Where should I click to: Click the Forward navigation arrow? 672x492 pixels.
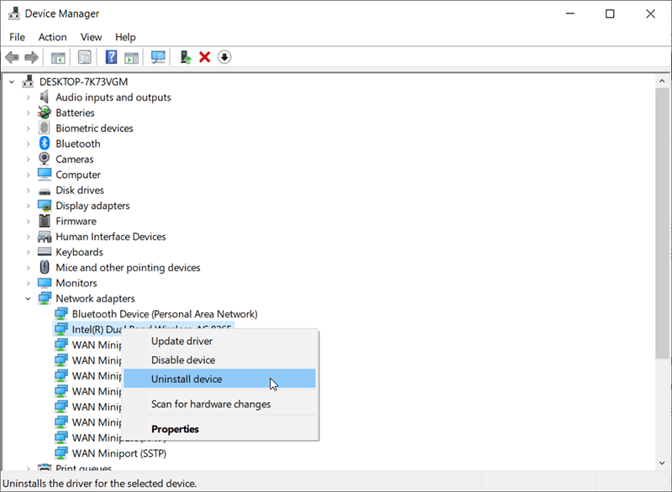tap(31, 57)
